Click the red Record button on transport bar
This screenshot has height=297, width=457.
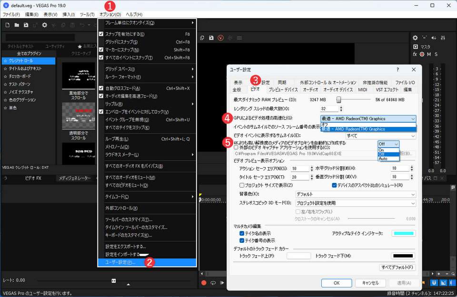(x=204, y=283)
